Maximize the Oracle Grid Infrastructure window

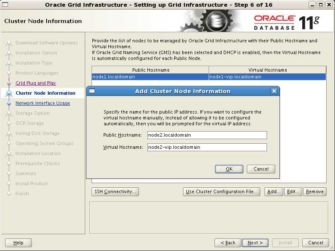[321, 5]
